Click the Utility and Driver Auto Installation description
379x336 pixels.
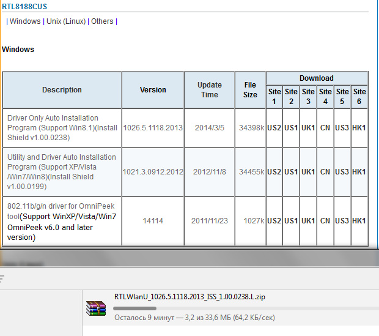(x=62, y=171)
